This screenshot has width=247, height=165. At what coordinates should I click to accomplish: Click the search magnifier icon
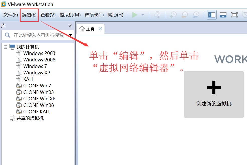tap(8, 35)
